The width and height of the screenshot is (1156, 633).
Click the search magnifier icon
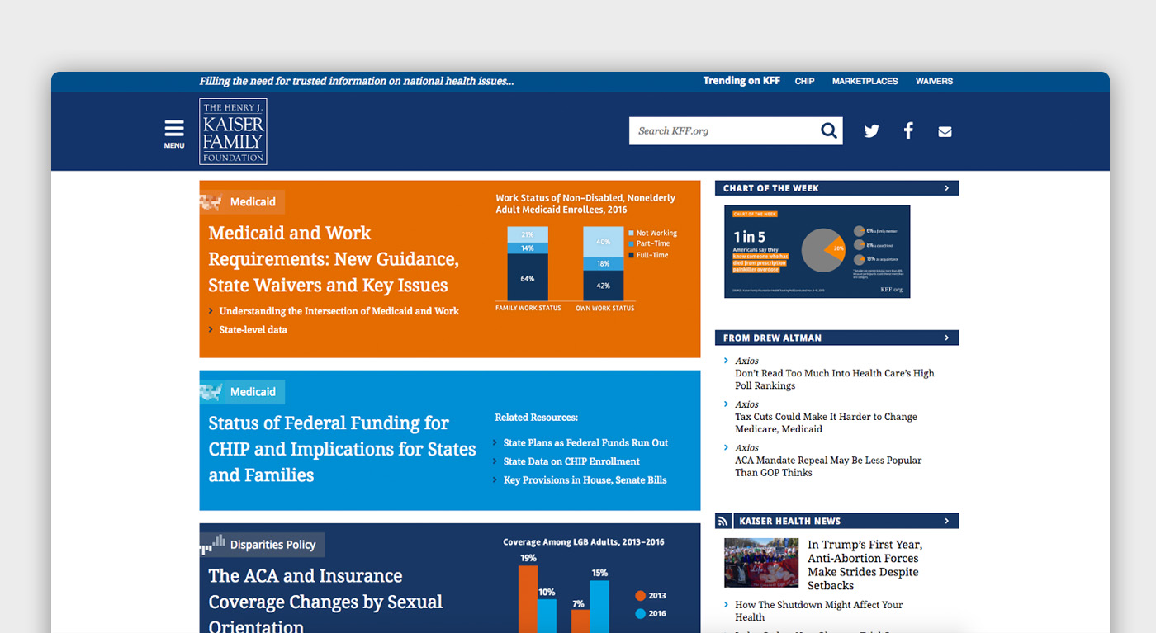tap(829, 130)
